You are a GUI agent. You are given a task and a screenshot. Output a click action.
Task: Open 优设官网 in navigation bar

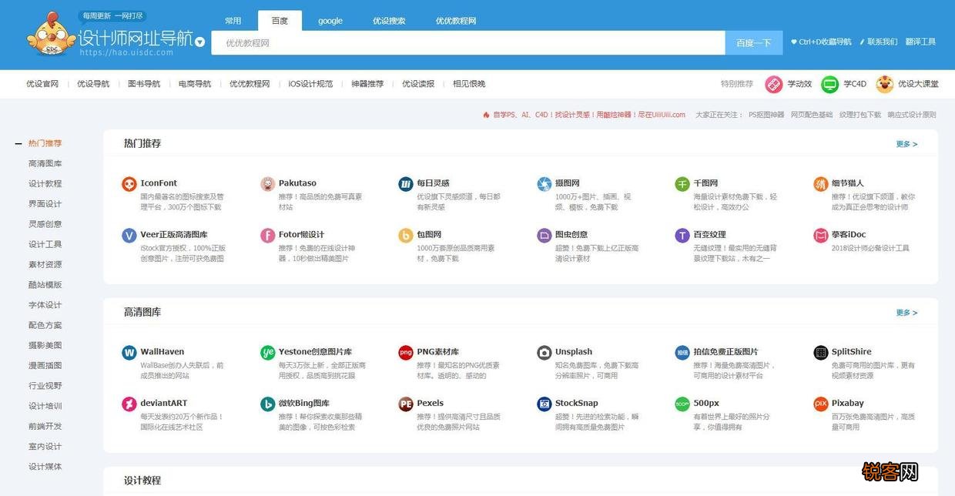pos(42,84)
